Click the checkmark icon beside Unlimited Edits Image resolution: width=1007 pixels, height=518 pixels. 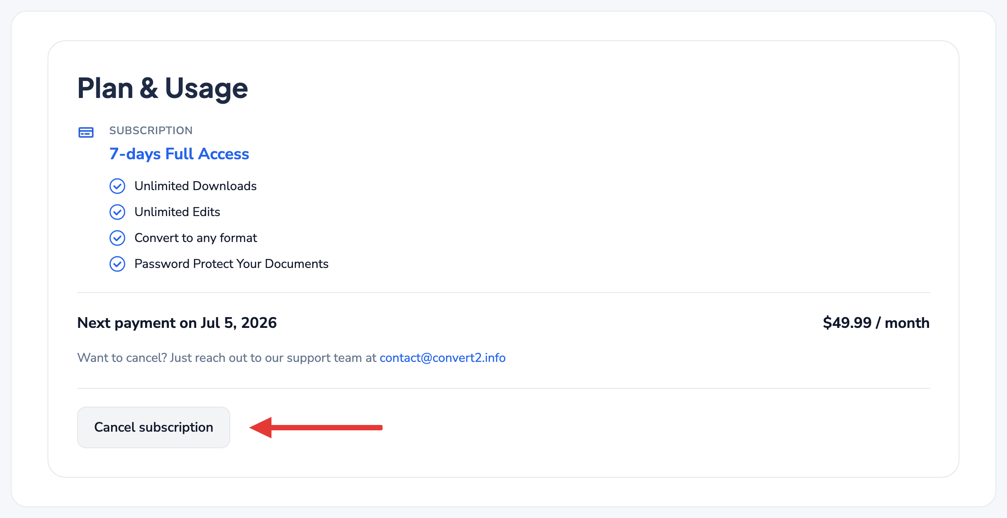(117, 212)
